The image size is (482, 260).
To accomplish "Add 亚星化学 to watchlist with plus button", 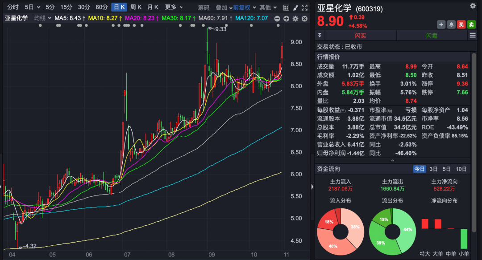I will tap(441, 24).
